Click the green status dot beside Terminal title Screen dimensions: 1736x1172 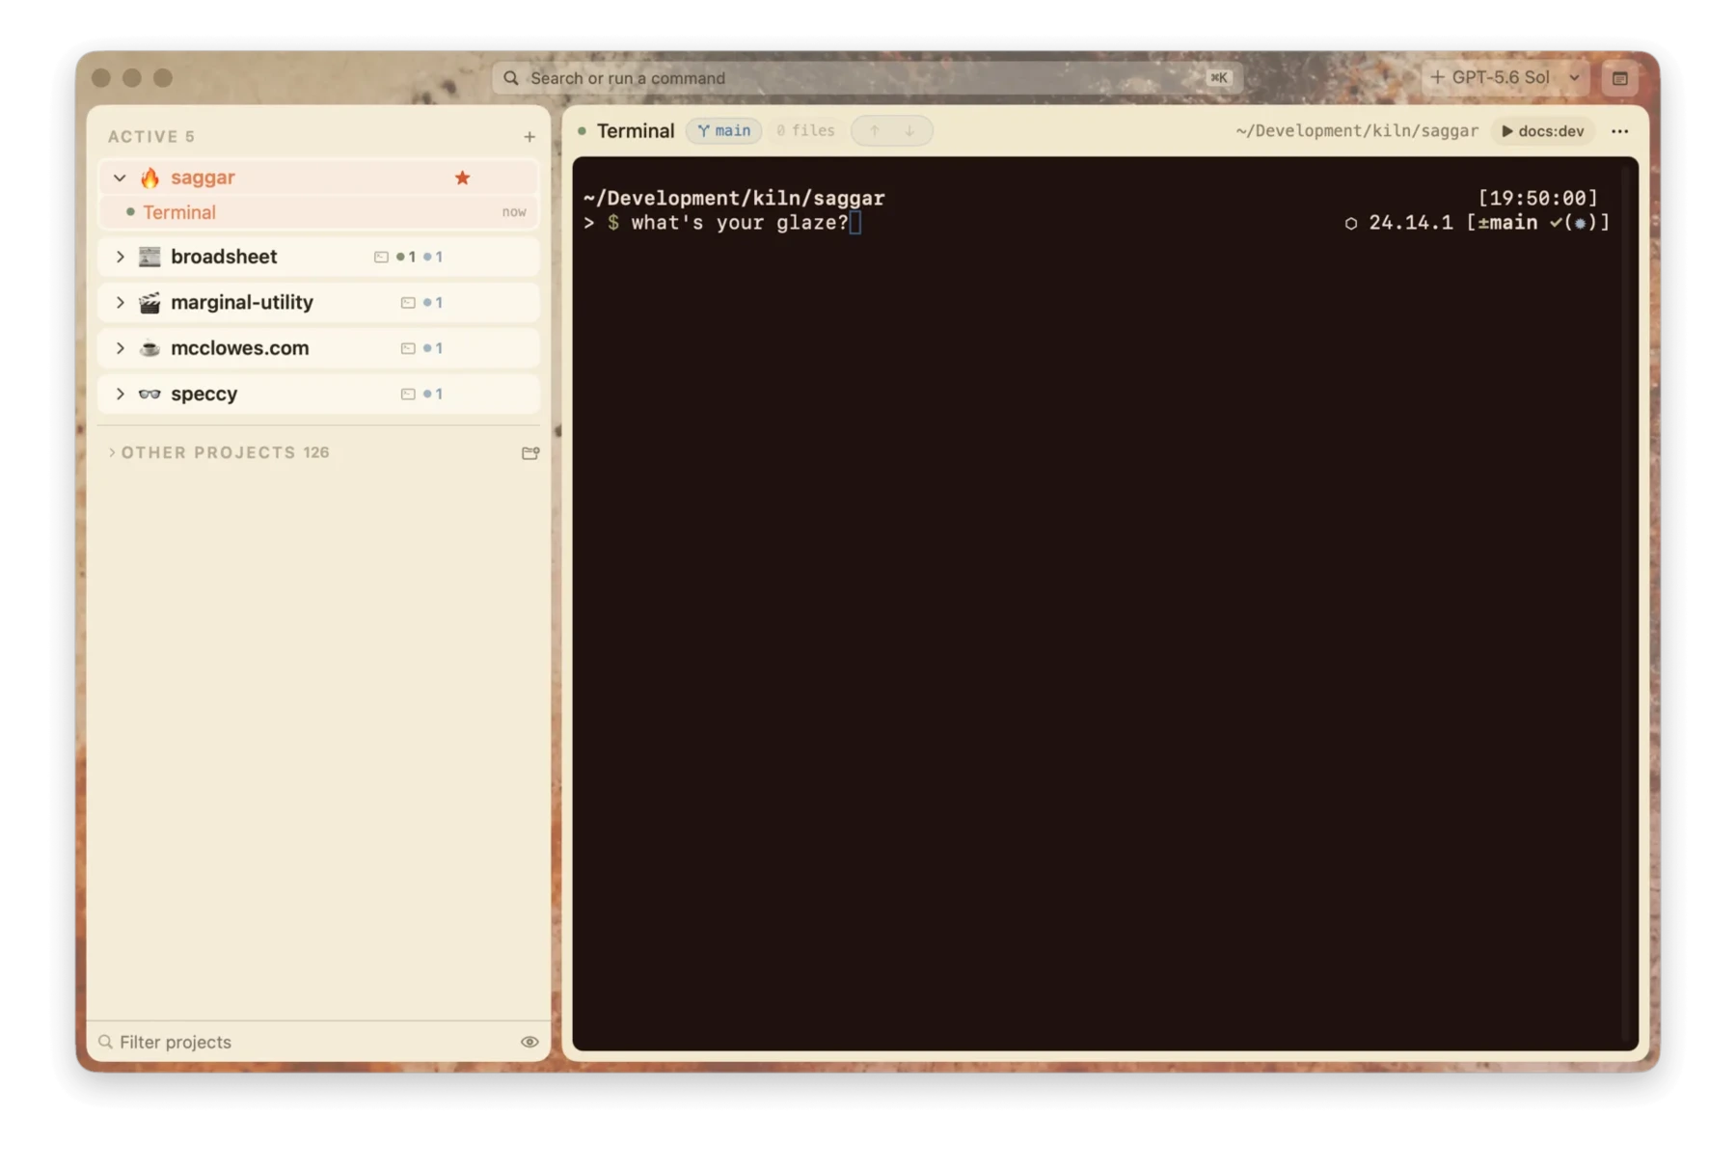coord(583,131)
